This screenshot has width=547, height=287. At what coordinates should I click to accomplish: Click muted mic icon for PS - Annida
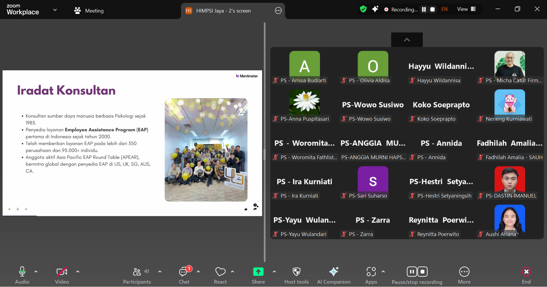pos(412,157)
